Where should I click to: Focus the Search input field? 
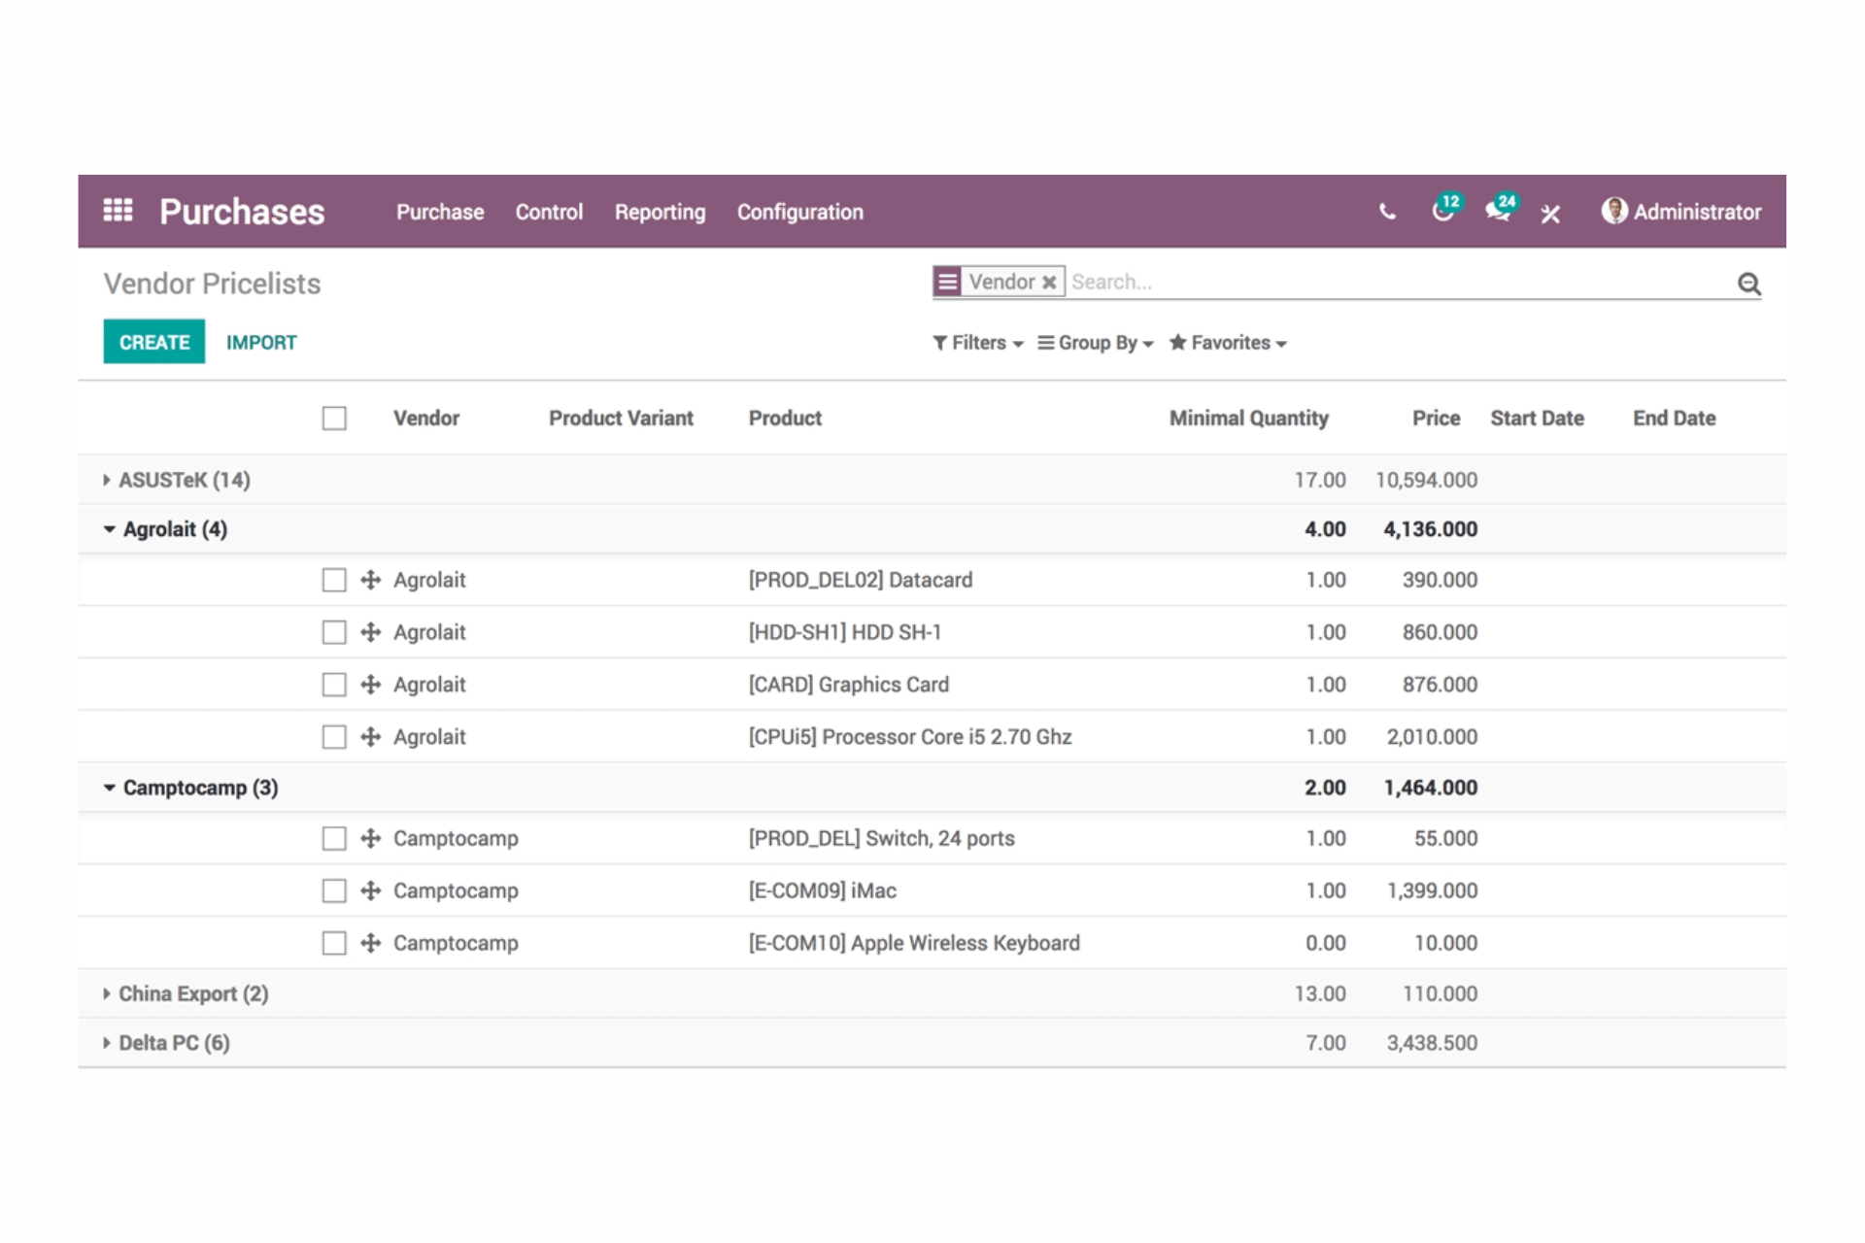[x=1399, y=282]
